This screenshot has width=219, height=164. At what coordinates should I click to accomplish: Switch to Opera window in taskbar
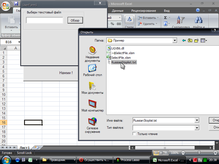pyautogui.click(x=95, y=160)
